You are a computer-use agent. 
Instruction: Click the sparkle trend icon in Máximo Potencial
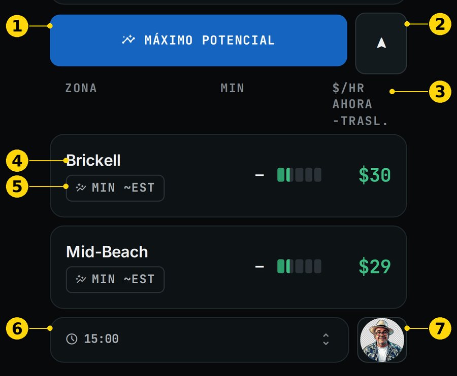[x=128, y=40]
